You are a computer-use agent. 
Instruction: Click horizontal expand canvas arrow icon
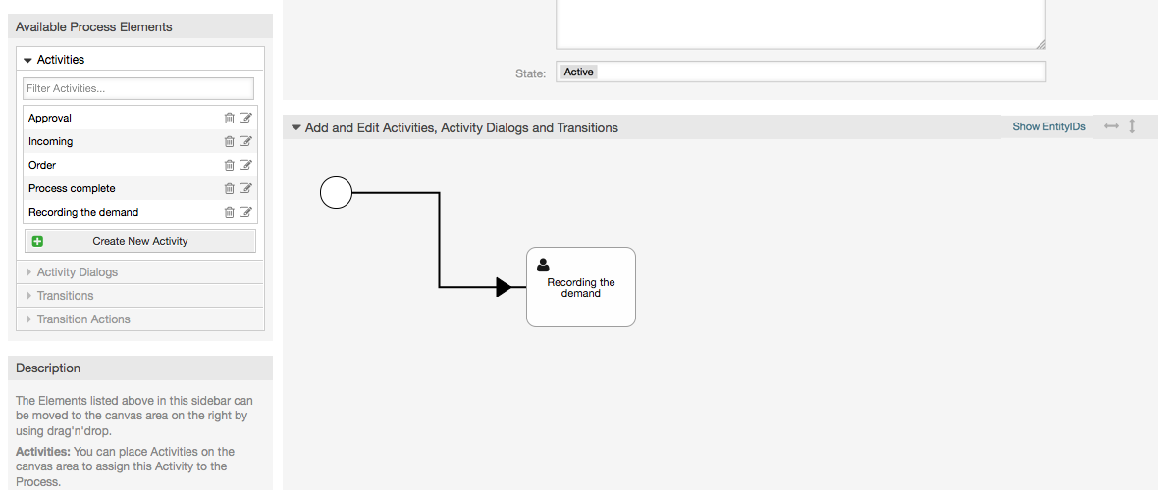pos(1111,126)
